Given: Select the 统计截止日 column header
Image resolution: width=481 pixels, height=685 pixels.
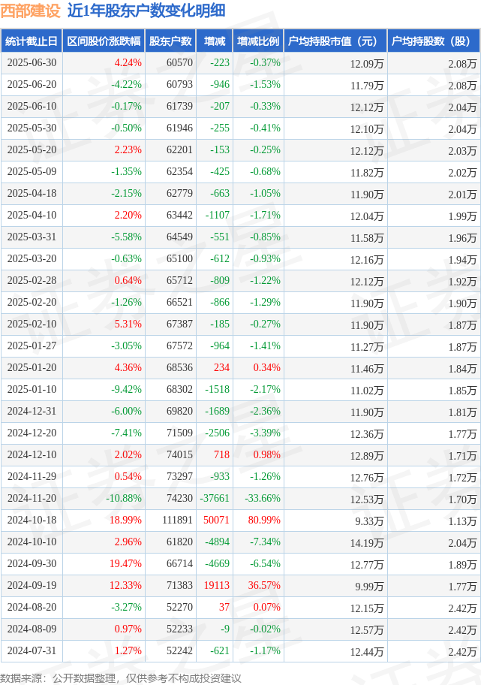Looking at the screenshot, I should (x=32, y=41).
